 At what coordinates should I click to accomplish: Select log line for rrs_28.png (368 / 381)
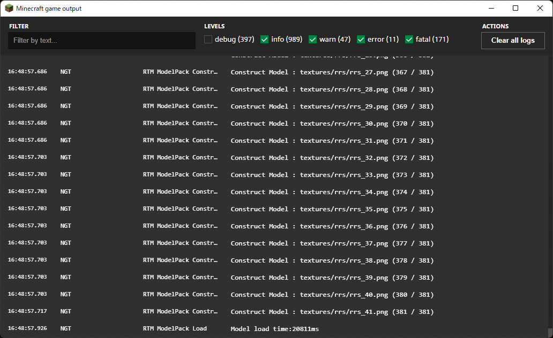(274, 89)
